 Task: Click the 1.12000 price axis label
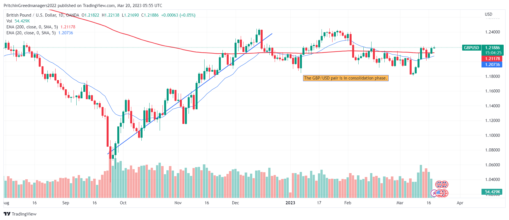pyautogui.click(x=492, y=121)
